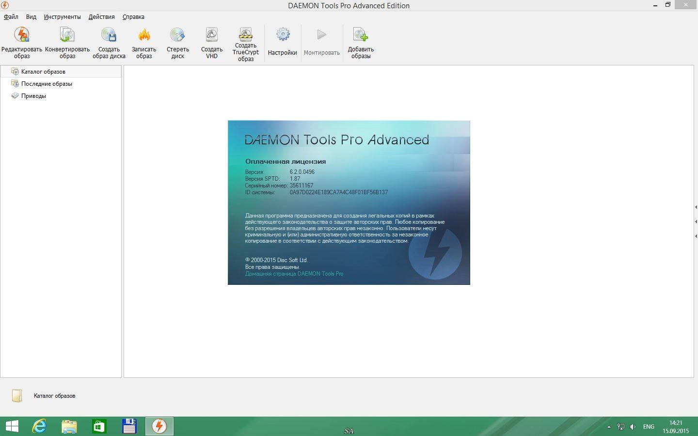
Task: Click the system ID hex string
Action: point(339,192)
